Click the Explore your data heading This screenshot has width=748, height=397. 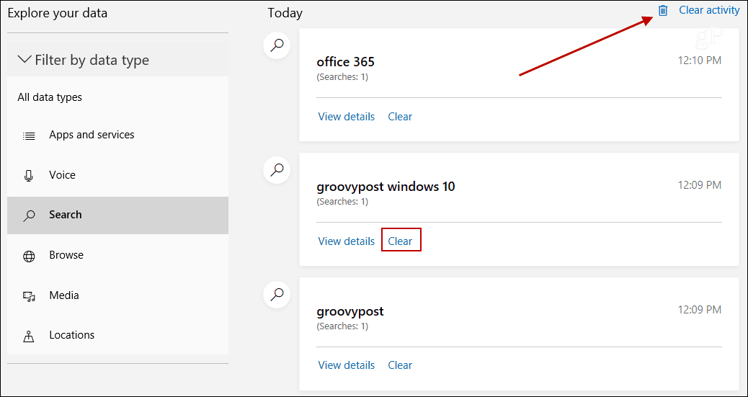click(57, 14)
